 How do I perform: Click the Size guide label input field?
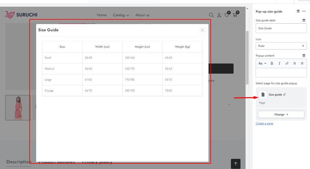[281, 28]
